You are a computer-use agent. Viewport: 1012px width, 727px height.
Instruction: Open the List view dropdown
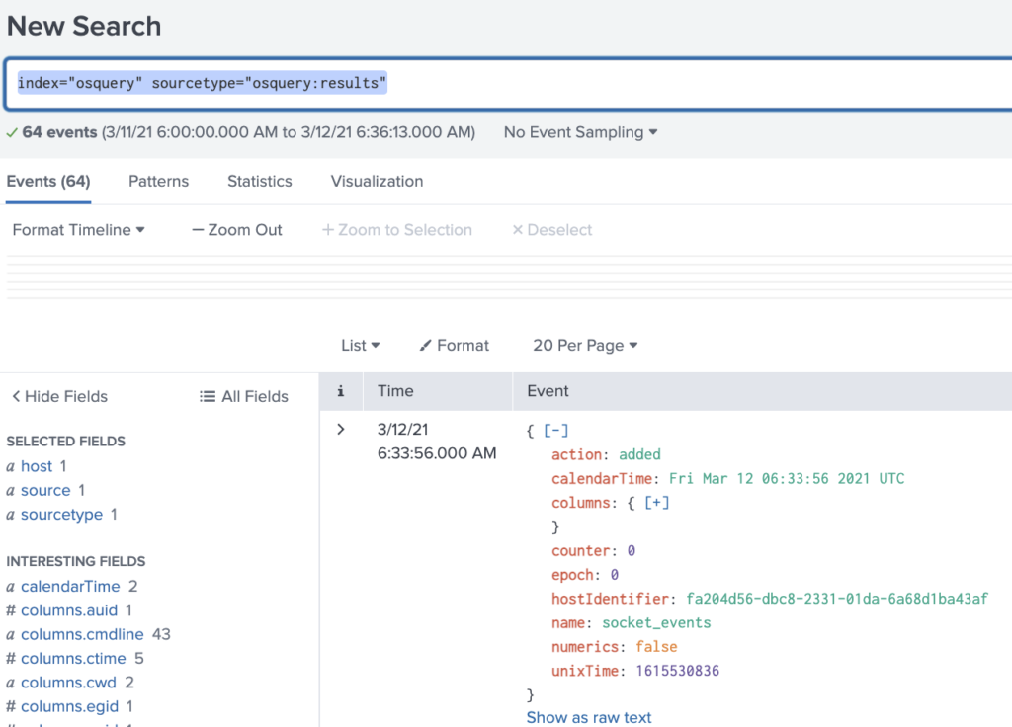tap(360, 345)
